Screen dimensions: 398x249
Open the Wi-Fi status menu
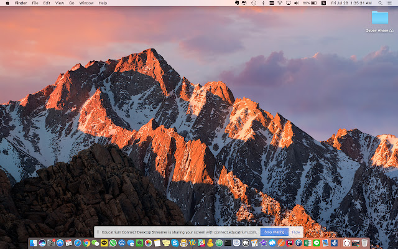pyautogui.click(x=280, y=3)
